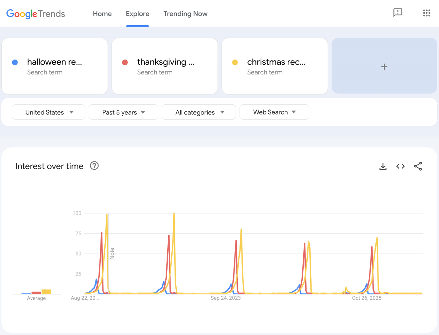Go to the Home tab
Screen dimensions: 439x335
[102, 14]
